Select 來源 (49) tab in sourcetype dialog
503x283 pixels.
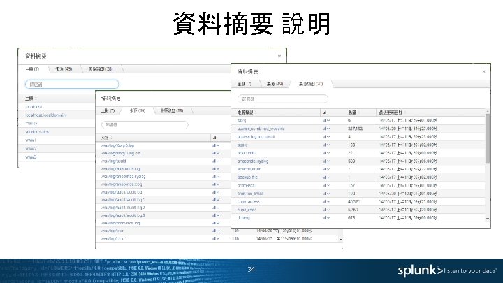[x=275, y=84]
